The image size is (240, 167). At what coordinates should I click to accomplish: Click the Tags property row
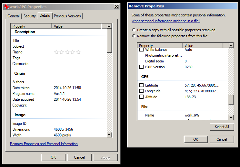click(59, 58)
